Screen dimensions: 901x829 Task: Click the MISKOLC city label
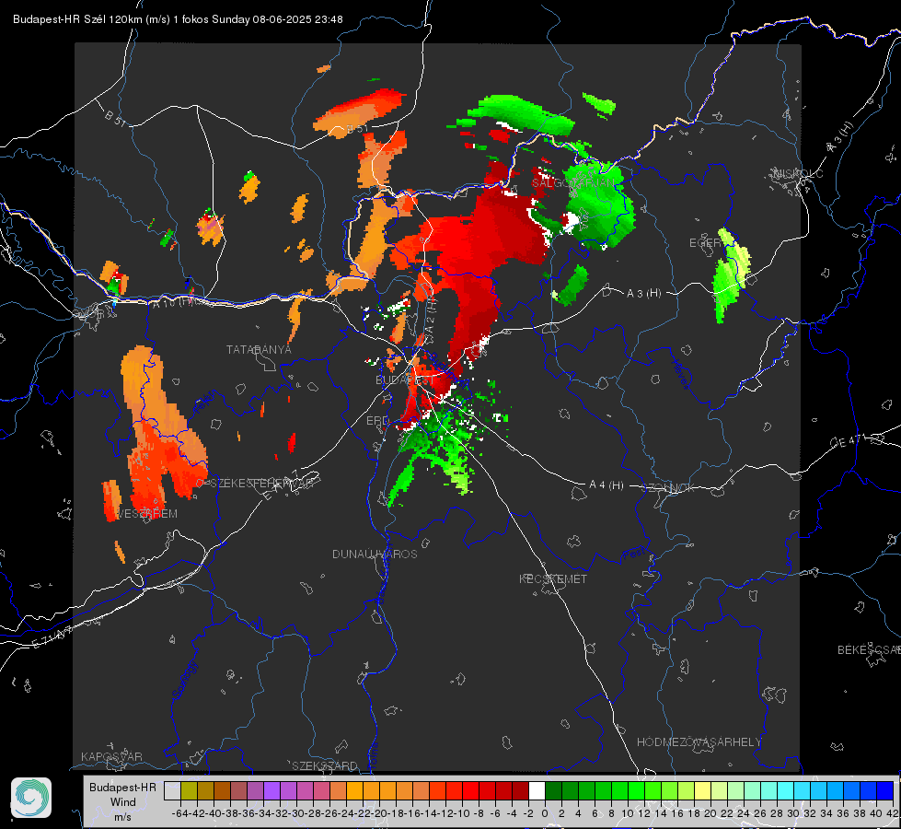(x=798, y=173)
